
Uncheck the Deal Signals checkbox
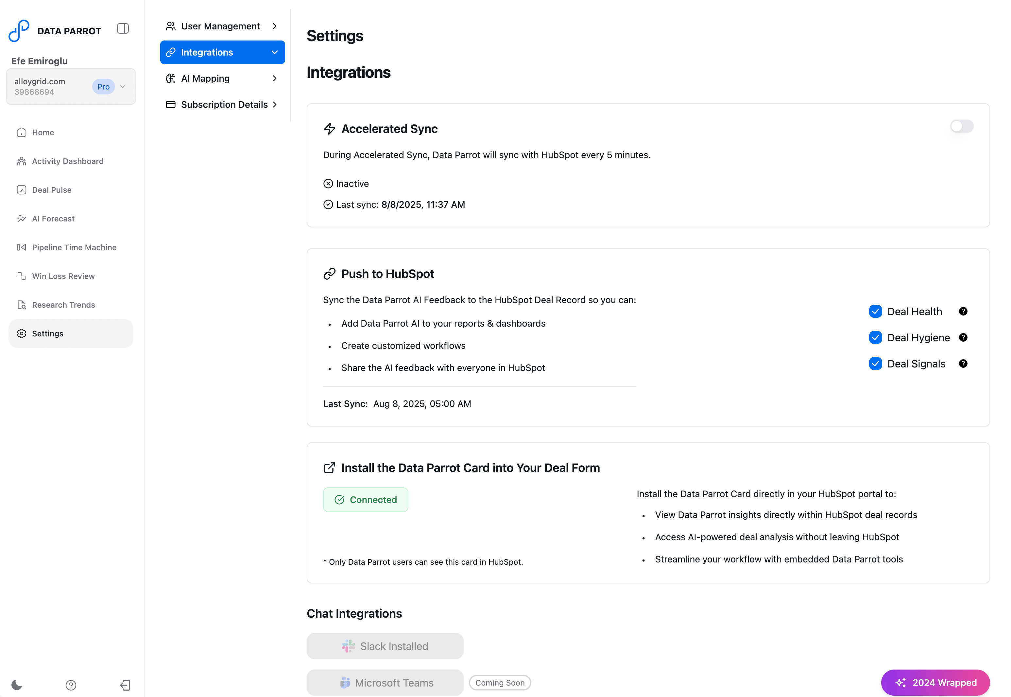876,364
